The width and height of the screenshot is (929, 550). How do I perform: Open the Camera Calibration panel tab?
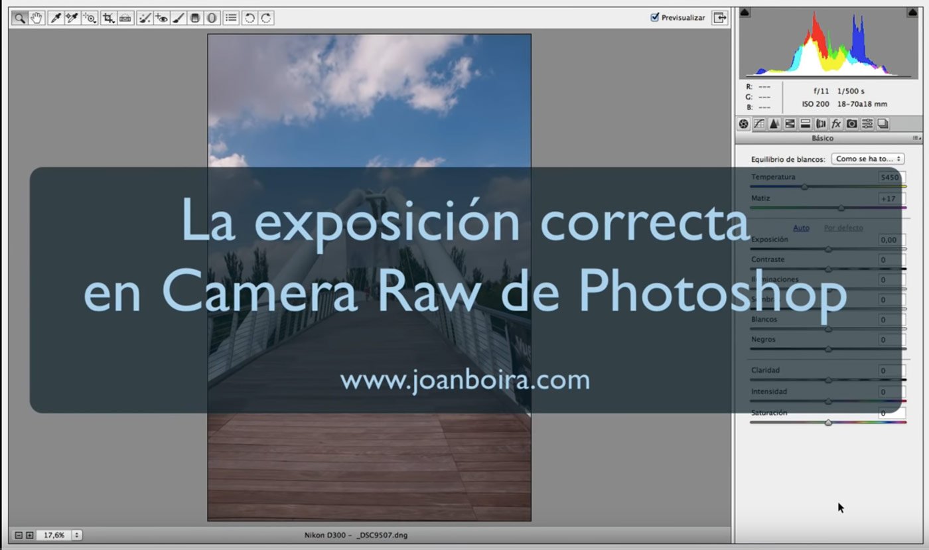(851, 124)
